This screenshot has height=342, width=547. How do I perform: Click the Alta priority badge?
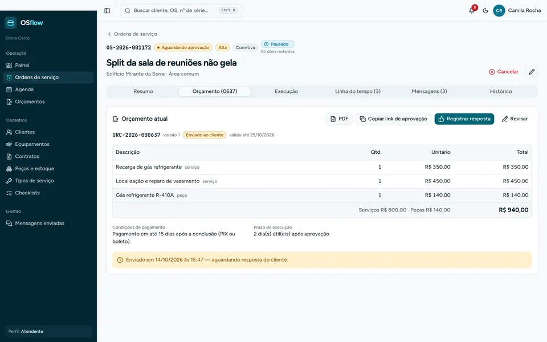pos(223,47)
